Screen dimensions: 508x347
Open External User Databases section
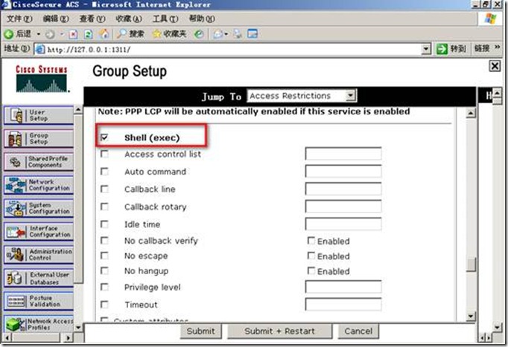[x=39, y=278]
